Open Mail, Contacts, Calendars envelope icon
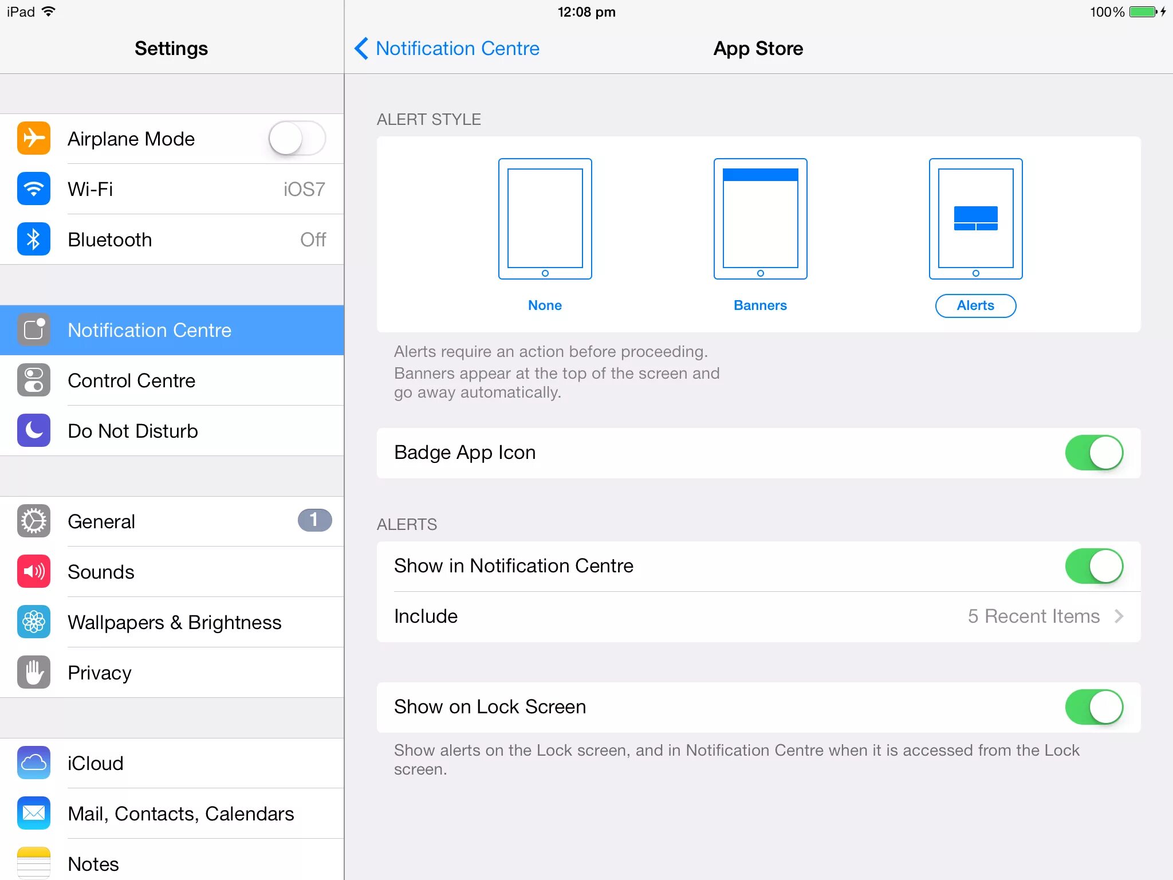Viewport: 1173px width, 880px height. [34, 813]
